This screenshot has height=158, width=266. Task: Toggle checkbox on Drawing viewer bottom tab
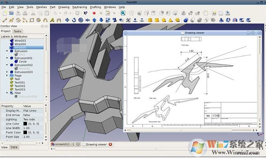[x=83, y=145]
